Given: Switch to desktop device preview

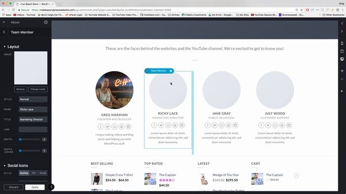Looking at the screenshot, I should pyautogui.click(x=342, y=59).
